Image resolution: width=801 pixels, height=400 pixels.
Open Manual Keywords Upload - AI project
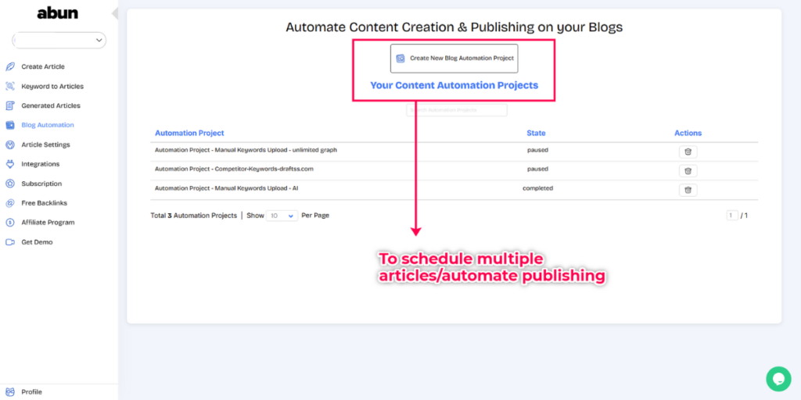[x=226, y=188]
